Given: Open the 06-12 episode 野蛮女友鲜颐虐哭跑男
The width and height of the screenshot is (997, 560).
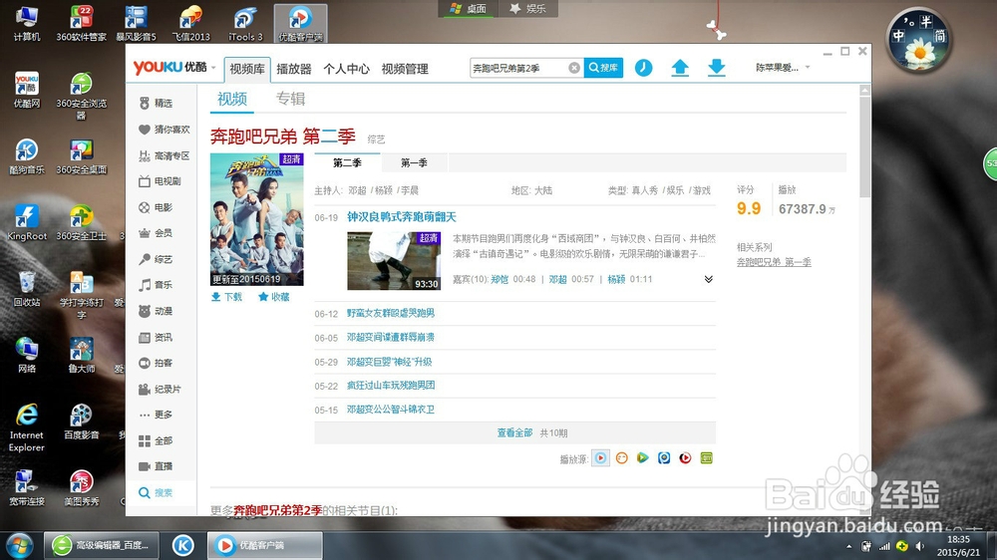Looking at the screenshot, I should click(x=391, y=313).
